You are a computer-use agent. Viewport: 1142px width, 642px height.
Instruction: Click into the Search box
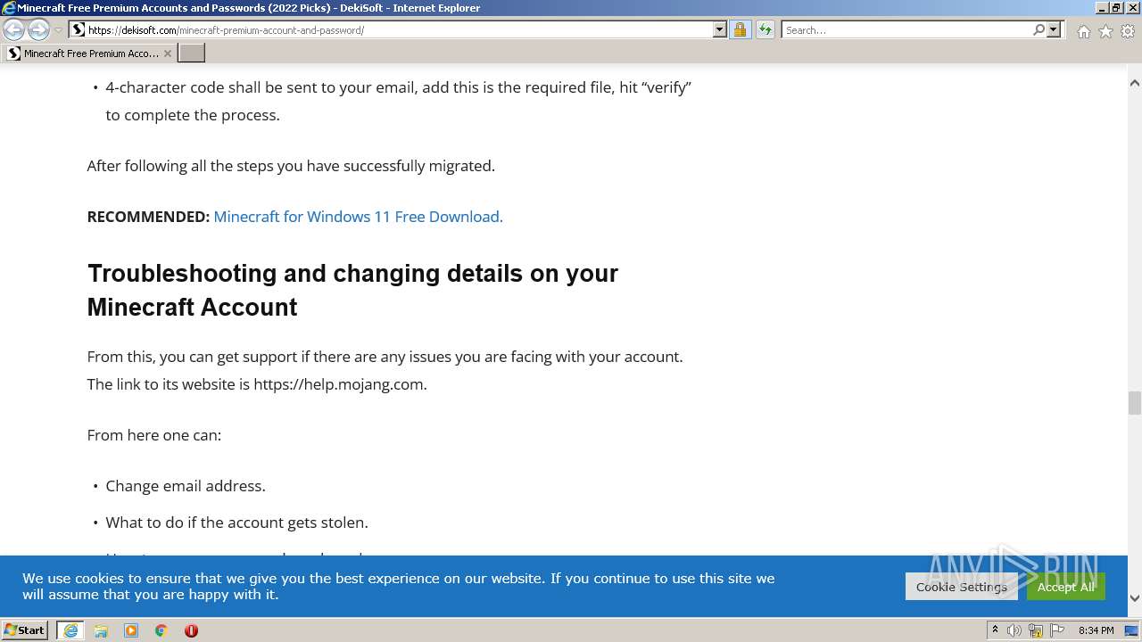[x=906, y=29]
